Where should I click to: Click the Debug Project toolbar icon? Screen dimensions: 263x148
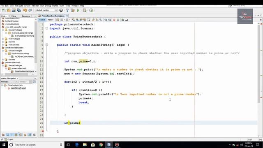click(x=84, y=10)
